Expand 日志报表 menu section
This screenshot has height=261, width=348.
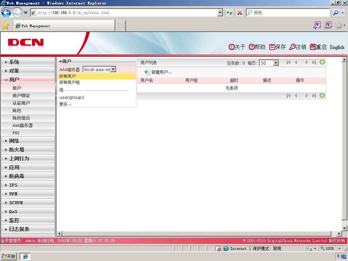point(28,229)
